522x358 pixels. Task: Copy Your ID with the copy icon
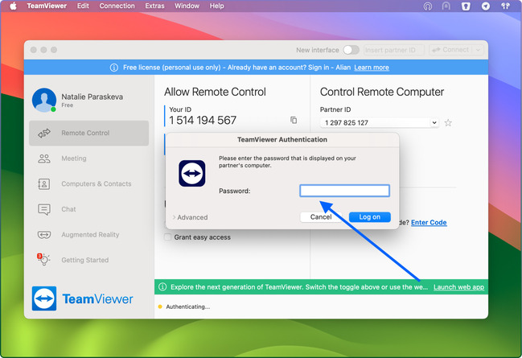click(294, 120)
